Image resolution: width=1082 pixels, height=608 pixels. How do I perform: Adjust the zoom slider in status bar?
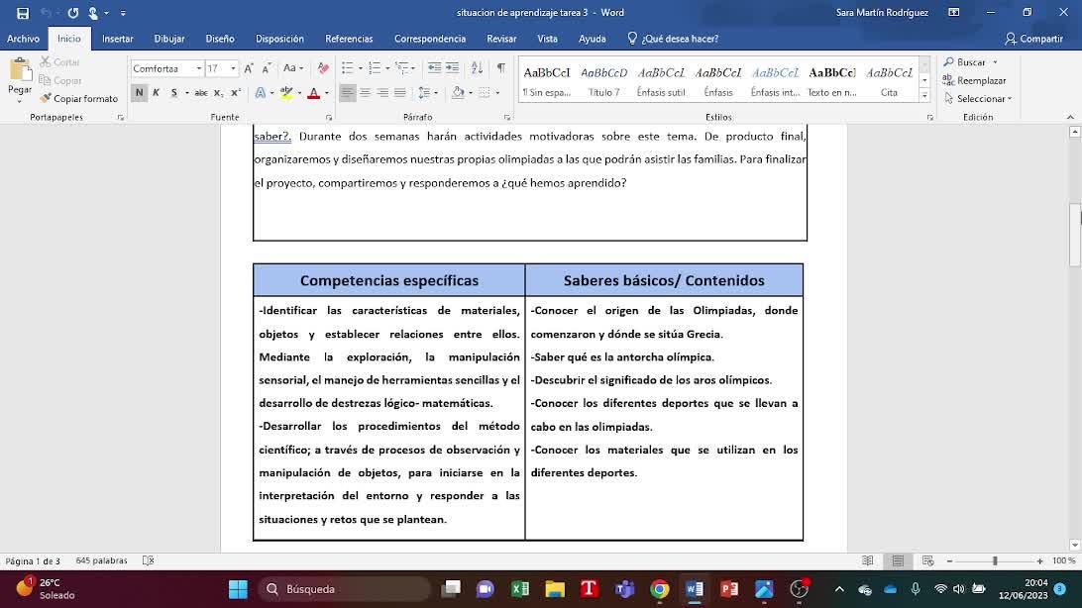click(x=994, y=561)
